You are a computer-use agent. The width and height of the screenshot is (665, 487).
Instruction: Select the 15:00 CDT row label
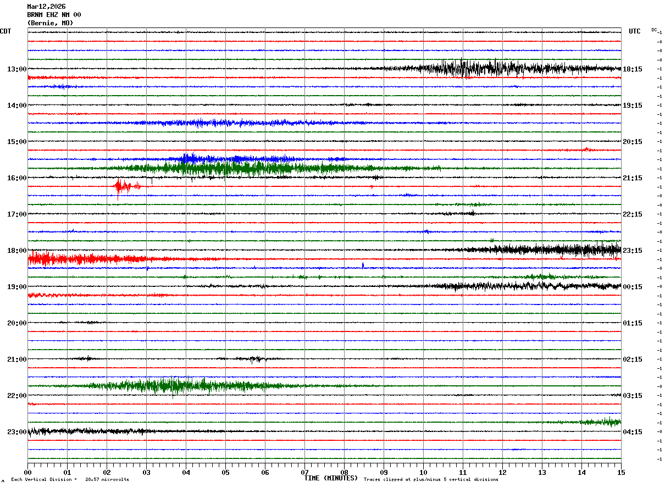[17, 142]
